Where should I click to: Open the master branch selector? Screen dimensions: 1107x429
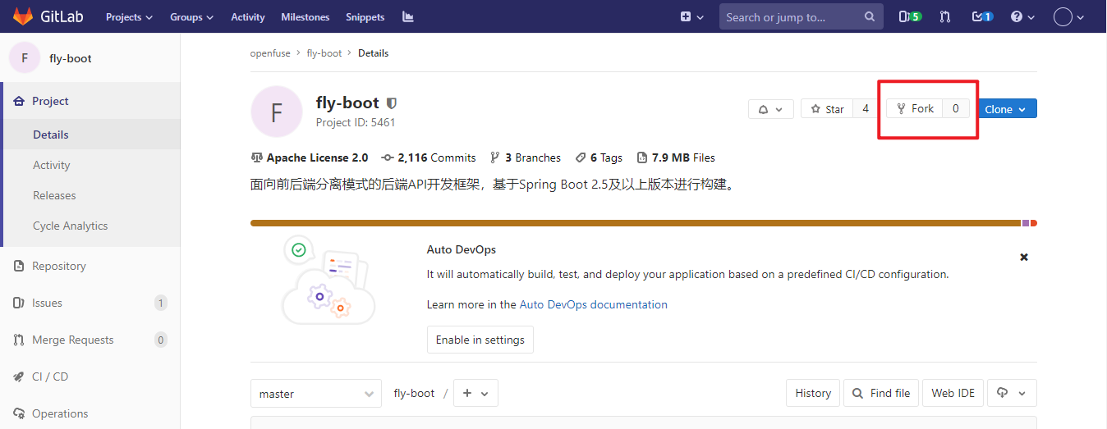315,394
